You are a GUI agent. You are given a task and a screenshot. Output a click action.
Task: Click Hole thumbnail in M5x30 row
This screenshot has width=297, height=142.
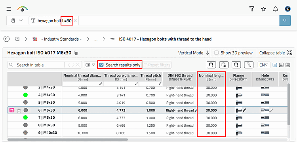(265, 103)
